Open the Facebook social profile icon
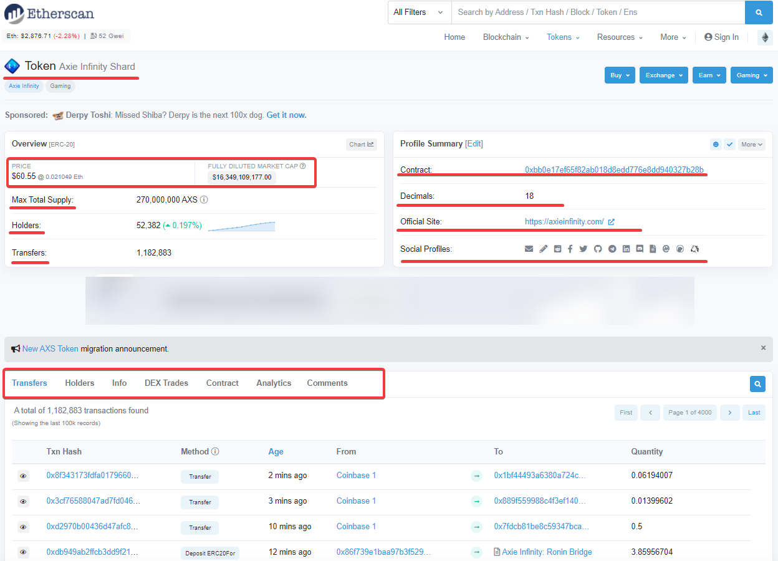The width and height of the screenshot is (778, 561). pos(570,249)
